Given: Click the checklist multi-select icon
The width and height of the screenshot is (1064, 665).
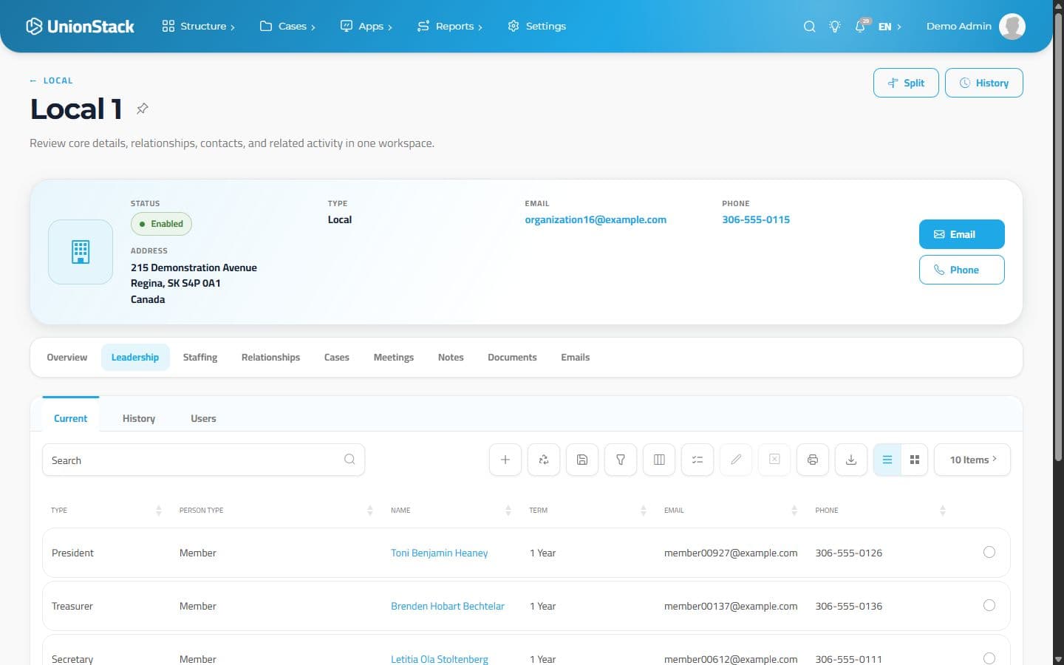Looking at the screenshot, I should [698, 460].
